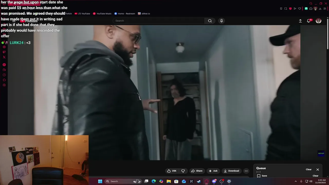Open File Explorer from taskbar
Screen dimensions: 329x185
[169, 181]
